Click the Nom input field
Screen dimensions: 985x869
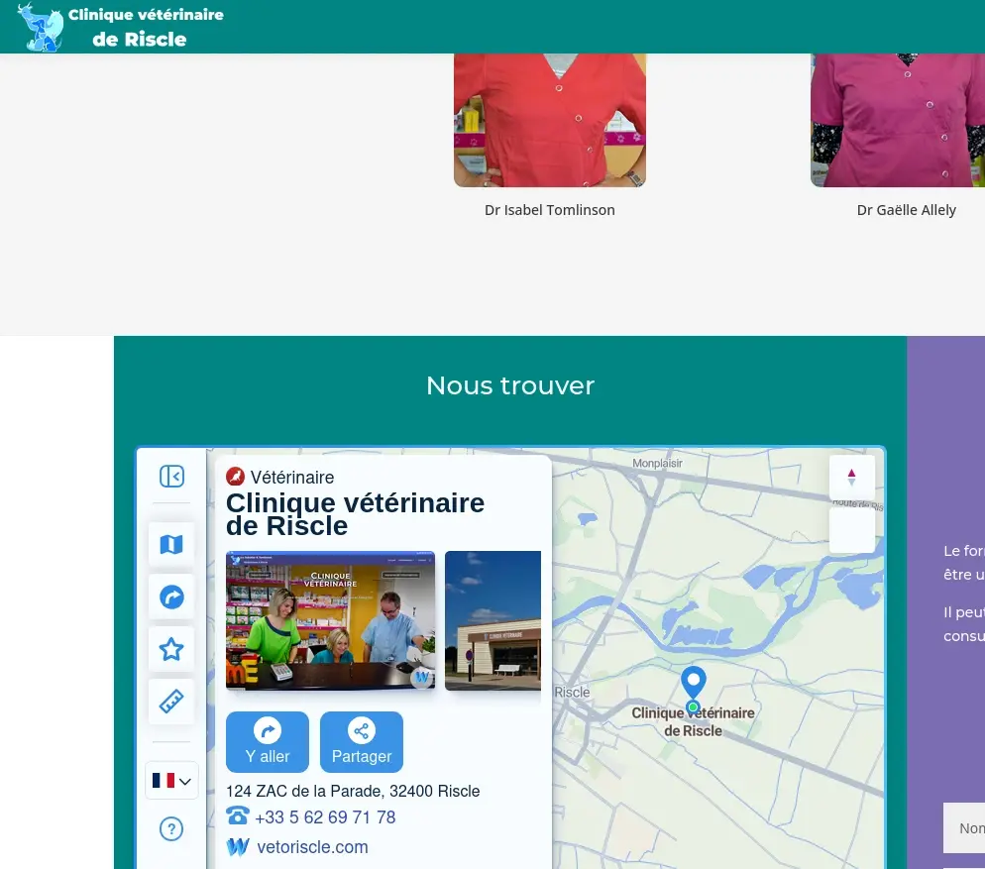coord(964,828)
